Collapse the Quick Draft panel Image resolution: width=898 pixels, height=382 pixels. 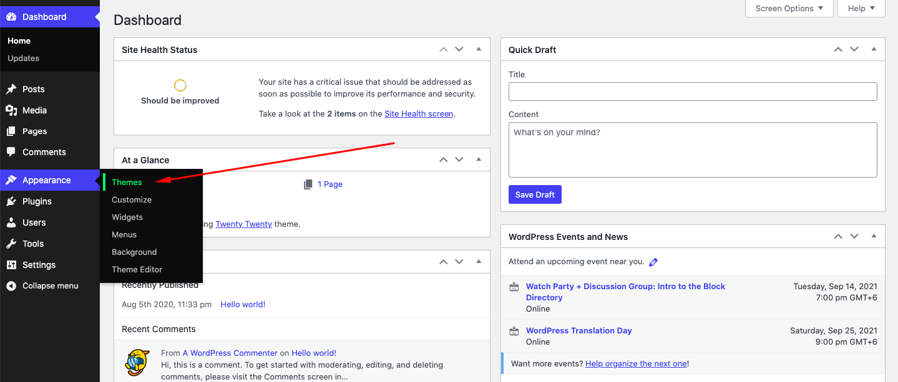(x=874, y=49)
